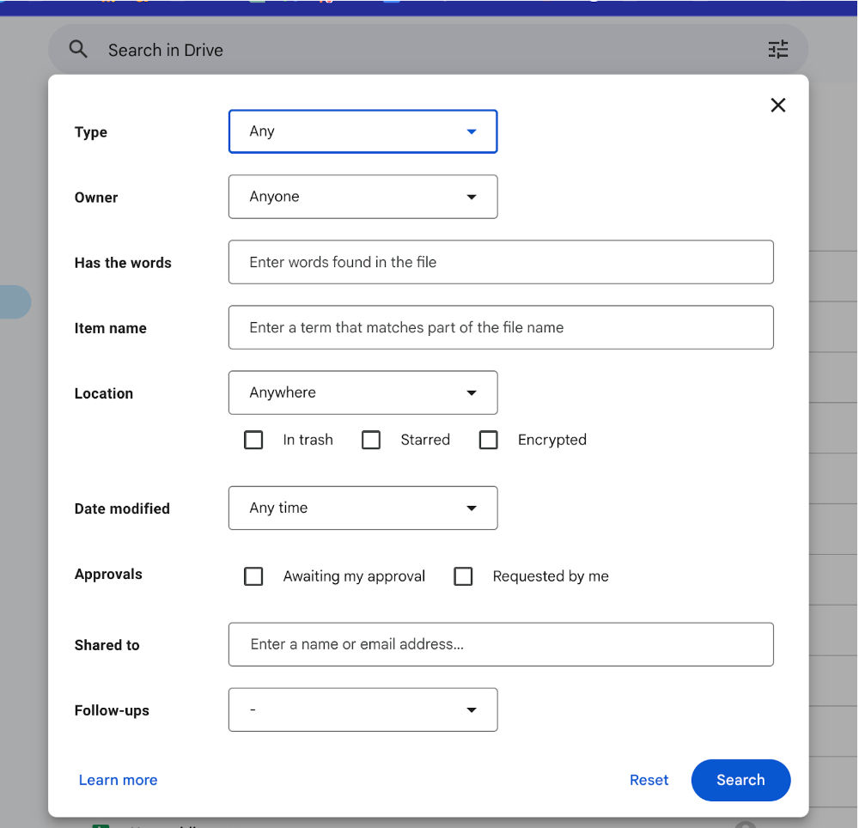Select the Requested by me checkbox
Viewport: 859px width, 828px height.
click(x=463, y=576)
